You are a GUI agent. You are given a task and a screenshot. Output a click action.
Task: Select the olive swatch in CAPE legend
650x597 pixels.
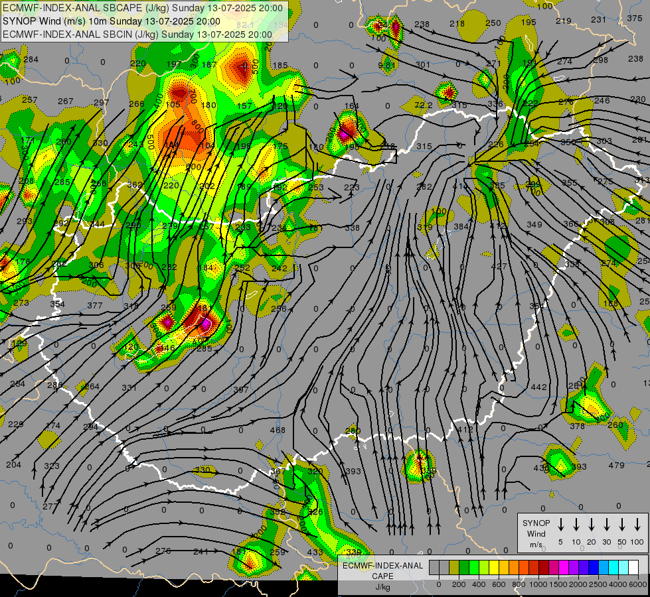[x=454, y=568]
